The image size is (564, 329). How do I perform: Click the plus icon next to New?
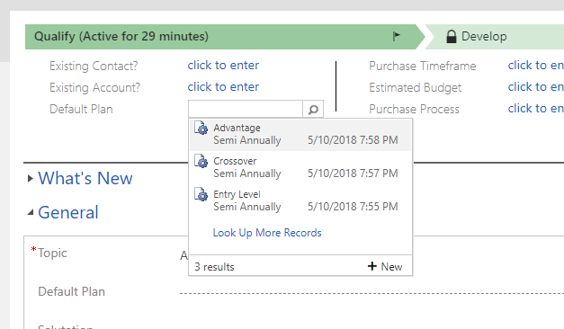(372, 266)
